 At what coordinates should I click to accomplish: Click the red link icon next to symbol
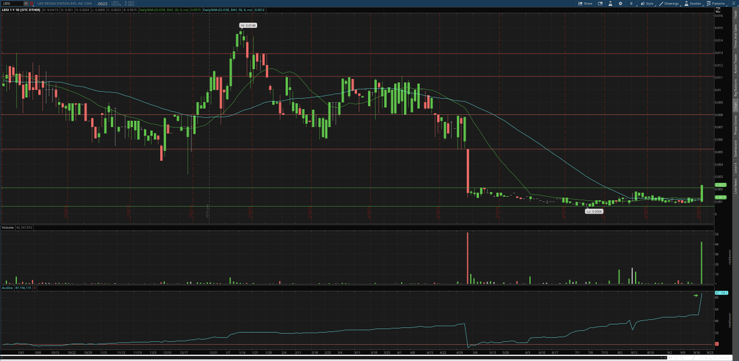coord(31,4)
